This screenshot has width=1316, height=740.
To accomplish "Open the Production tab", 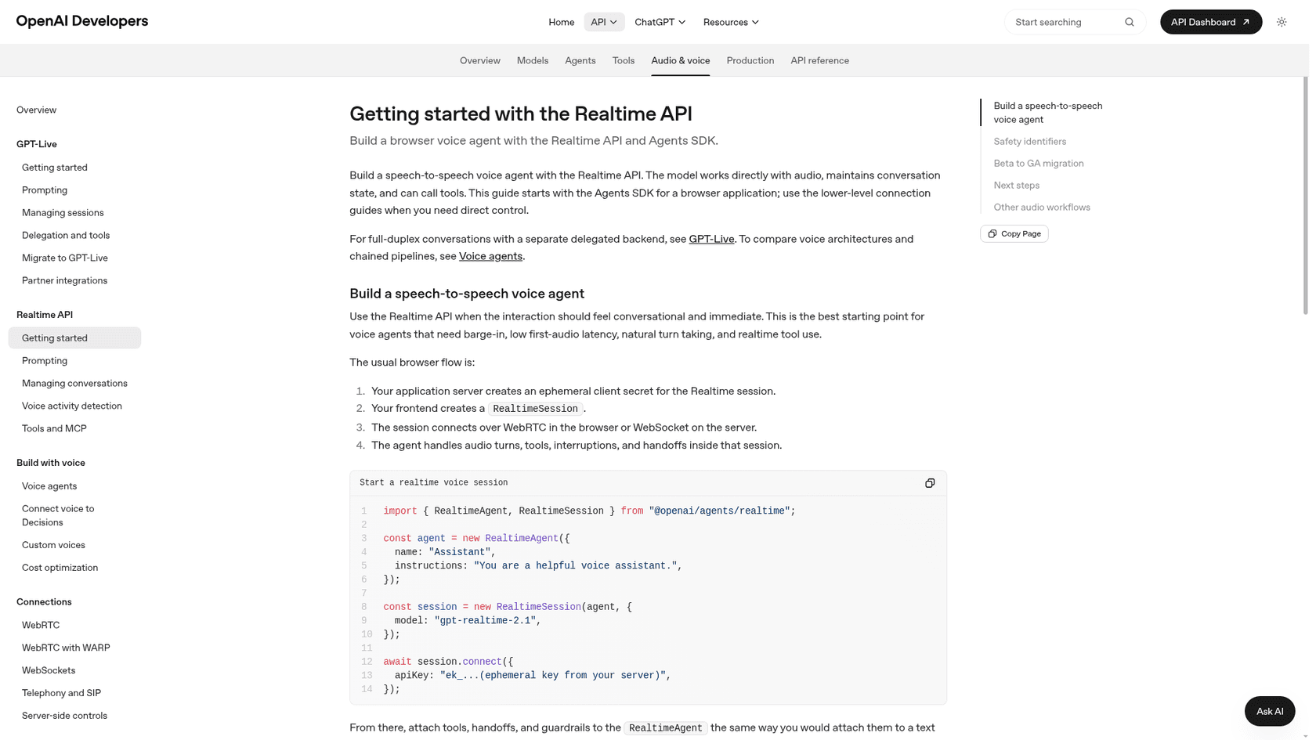I will (x=750, y=60).
